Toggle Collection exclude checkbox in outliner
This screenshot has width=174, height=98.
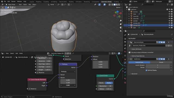(167, 10)
